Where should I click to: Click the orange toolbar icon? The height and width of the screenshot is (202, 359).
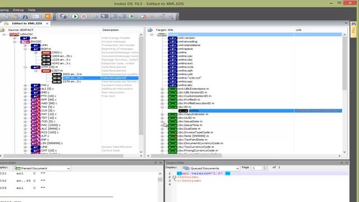pos(48,16)
